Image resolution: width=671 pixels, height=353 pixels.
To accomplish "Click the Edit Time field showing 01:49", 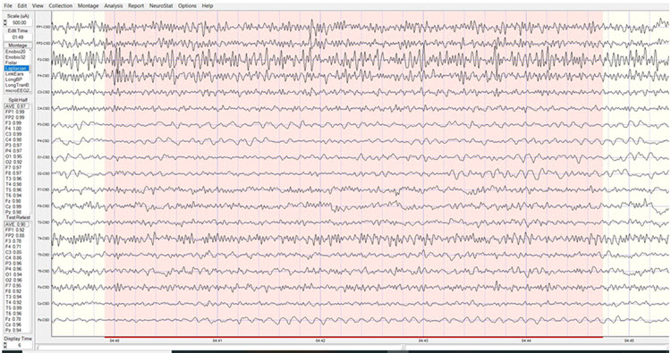I will click(18, 38).
